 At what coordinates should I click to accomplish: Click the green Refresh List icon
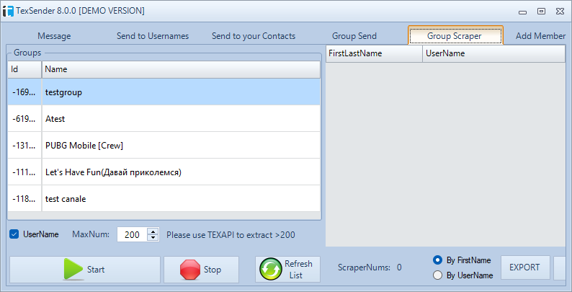pyautogui.click(x=270, y=270)
